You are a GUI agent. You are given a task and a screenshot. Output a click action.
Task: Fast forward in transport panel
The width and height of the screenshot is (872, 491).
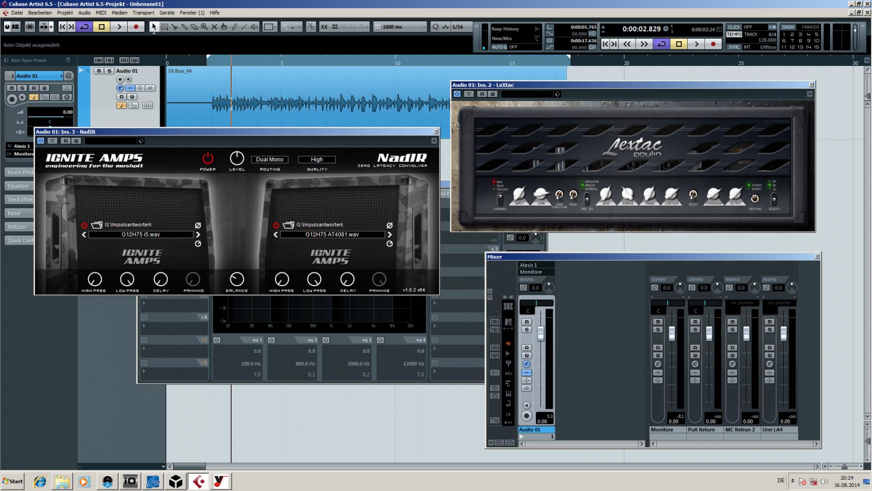click(x=644, y=44)
